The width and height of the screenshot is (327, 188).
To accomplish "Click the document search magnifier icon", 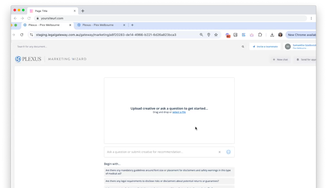I will point(243,47).
